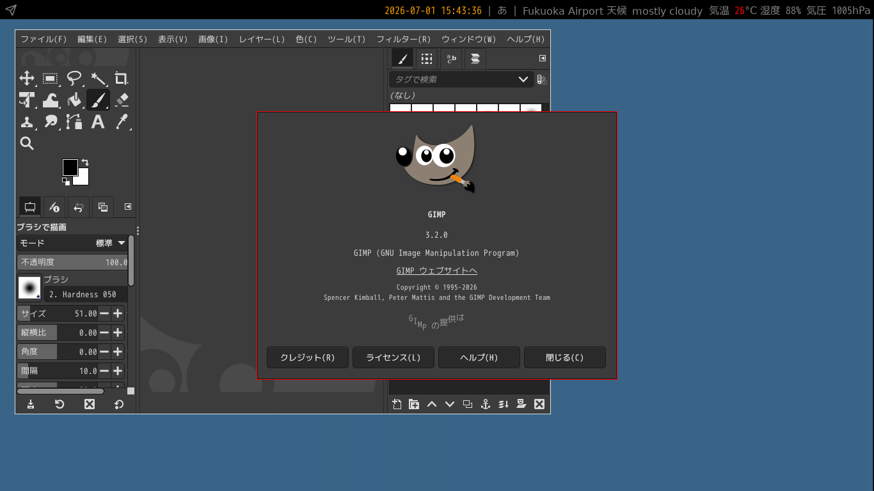Select the Smudge tool
This screenshot has width=874, height=491.
pyautogui.click(x=51, y=121)
